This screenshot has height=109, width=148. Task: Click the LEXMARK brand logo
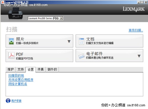pyautogui.click(x=134, y=9)
